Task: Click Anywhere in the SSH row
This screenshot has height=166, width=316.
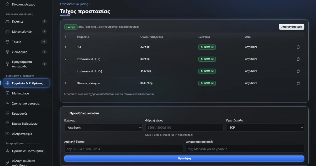Action: (251, 47)
